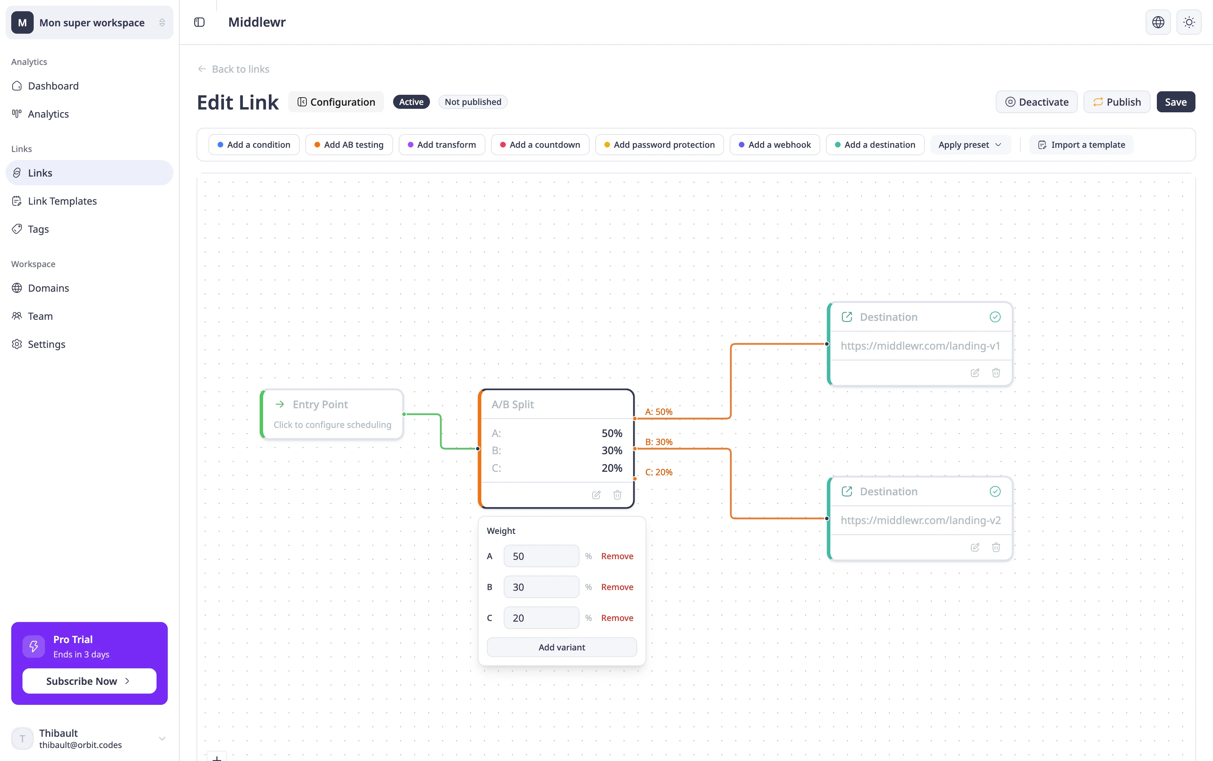Edit the landing-v1 destination node

(x=975, y=373)
